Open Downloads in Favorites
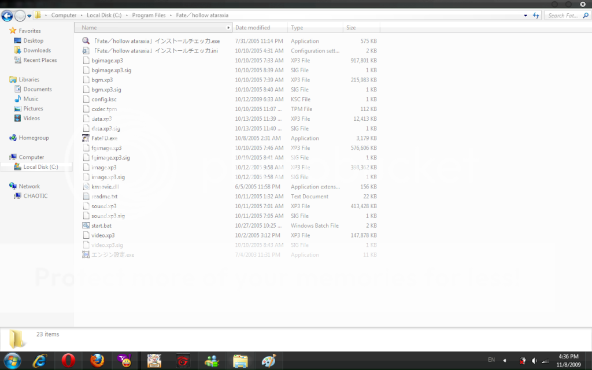 click(37, 50)
